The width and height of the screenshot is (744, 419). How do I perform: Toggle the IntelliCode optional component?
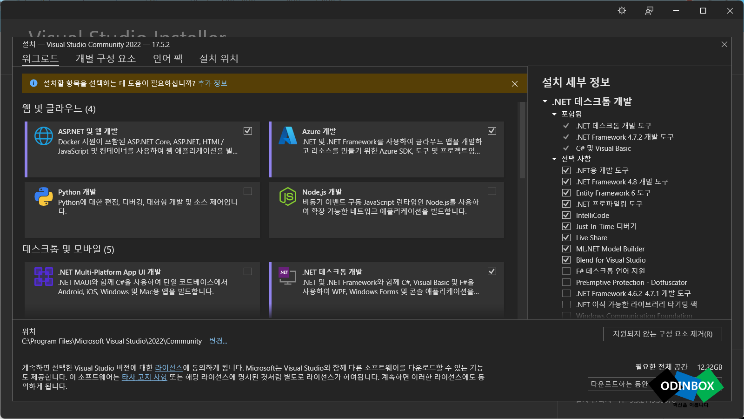pyautogui.click(x=566, y=215)
